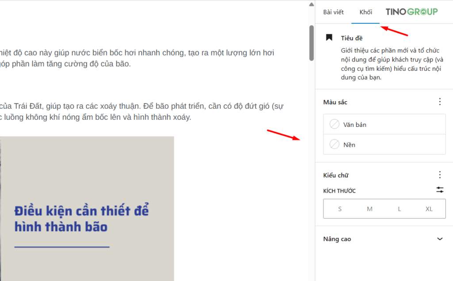Viewport: 453px width, 281px height.
Task: Open Văn bản color picker
Action: click(384, 124)
